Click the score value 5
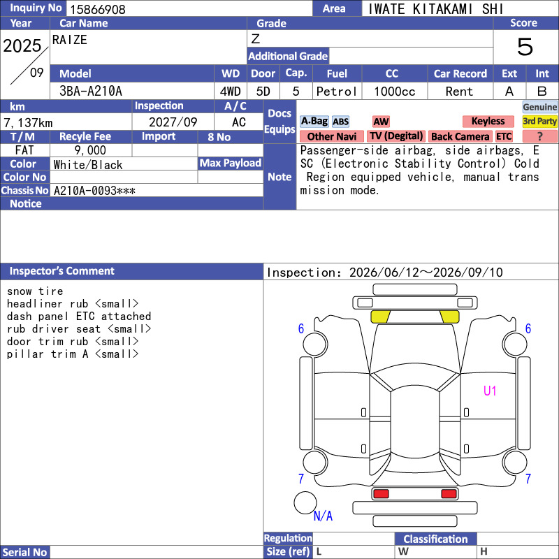The image size is (559, 559). pos(525,47)
